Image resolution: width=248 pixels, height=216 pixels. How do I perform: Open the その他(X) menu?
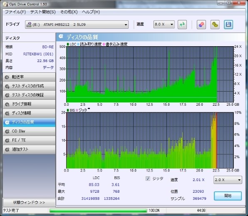pyautogui.click(x=69, y=12)
